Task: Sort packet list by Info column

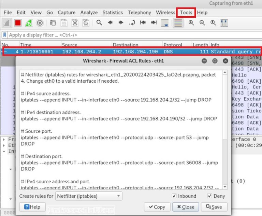Action: (x=236, y=45)
